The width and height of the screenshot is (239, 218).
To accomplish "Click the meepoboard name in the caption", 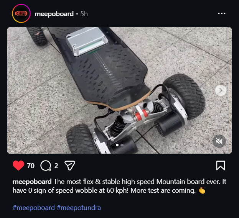I will [x=32, y=182].
